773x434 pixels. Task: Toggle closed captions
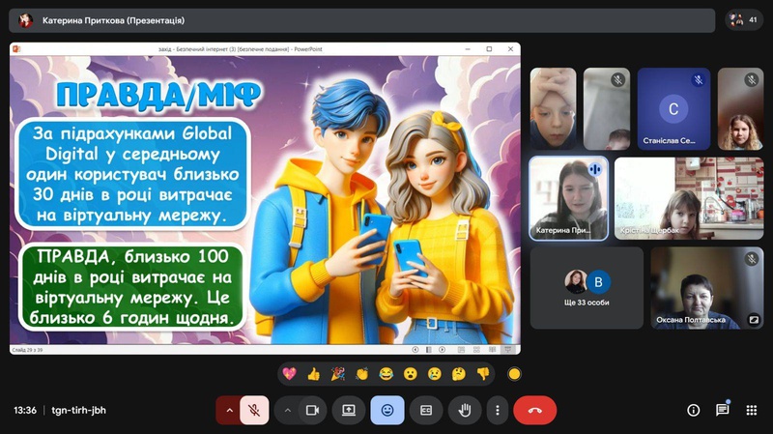click(x=424, y=410)
